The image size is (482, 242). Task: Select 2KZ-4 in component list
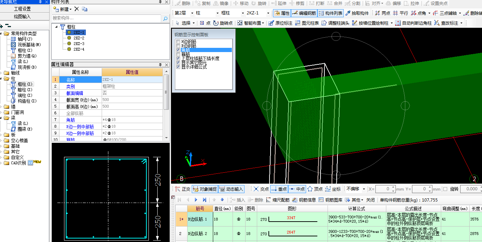(x=79, y=49)
